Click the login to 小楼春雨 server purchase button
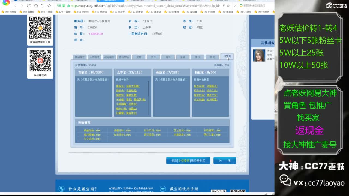 pos(188,161)
